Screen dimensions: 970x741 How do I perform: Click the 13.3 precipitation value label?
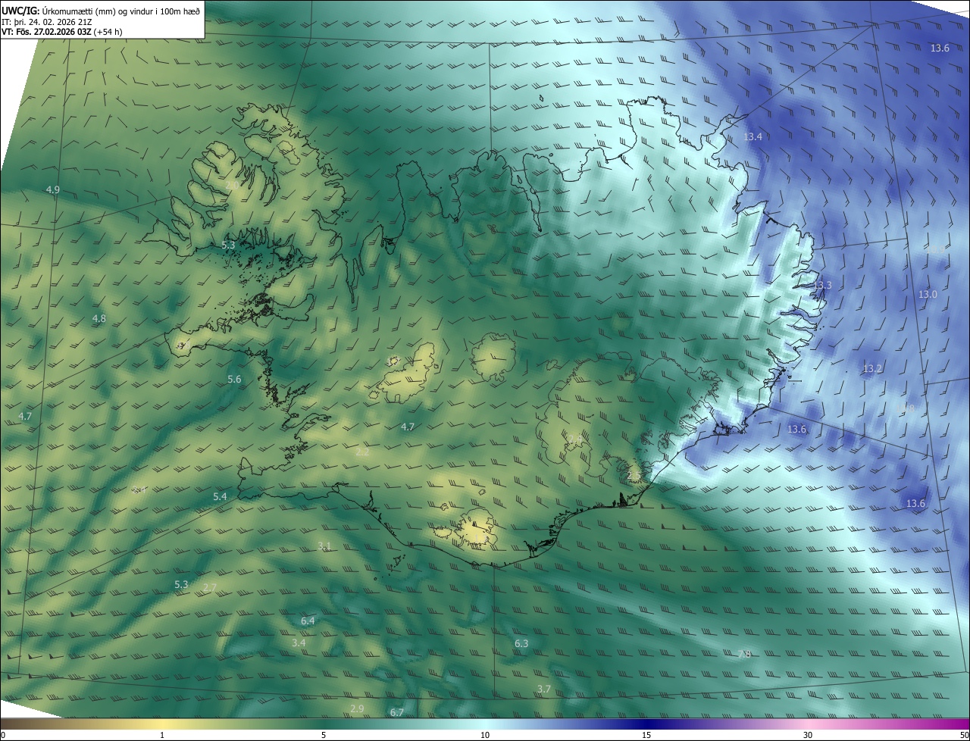click(822, 286)
